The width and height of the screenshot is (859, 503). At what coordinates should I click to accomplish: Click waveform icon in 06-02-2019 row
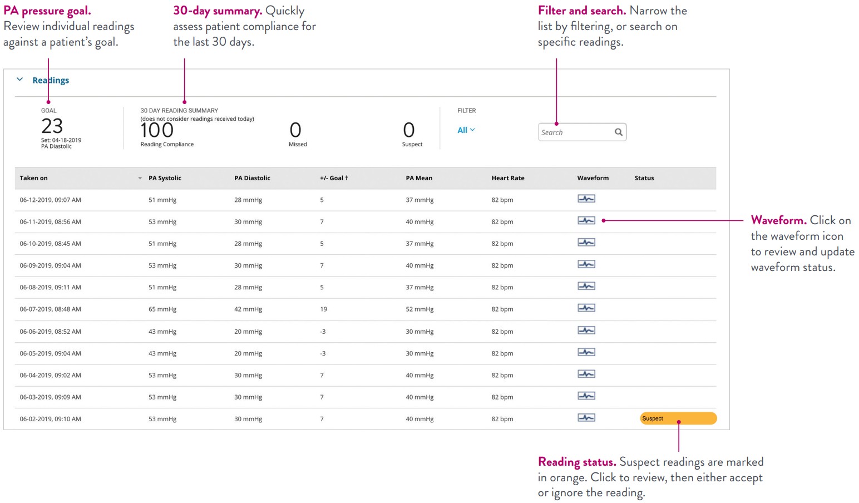(x=586, y=418)
